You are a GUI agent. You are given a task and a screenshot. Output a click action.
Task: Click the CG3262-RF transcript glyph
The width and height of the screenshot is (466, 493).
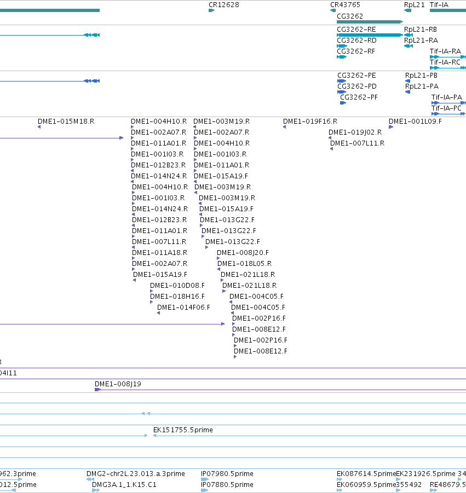[x=342, y=57]
